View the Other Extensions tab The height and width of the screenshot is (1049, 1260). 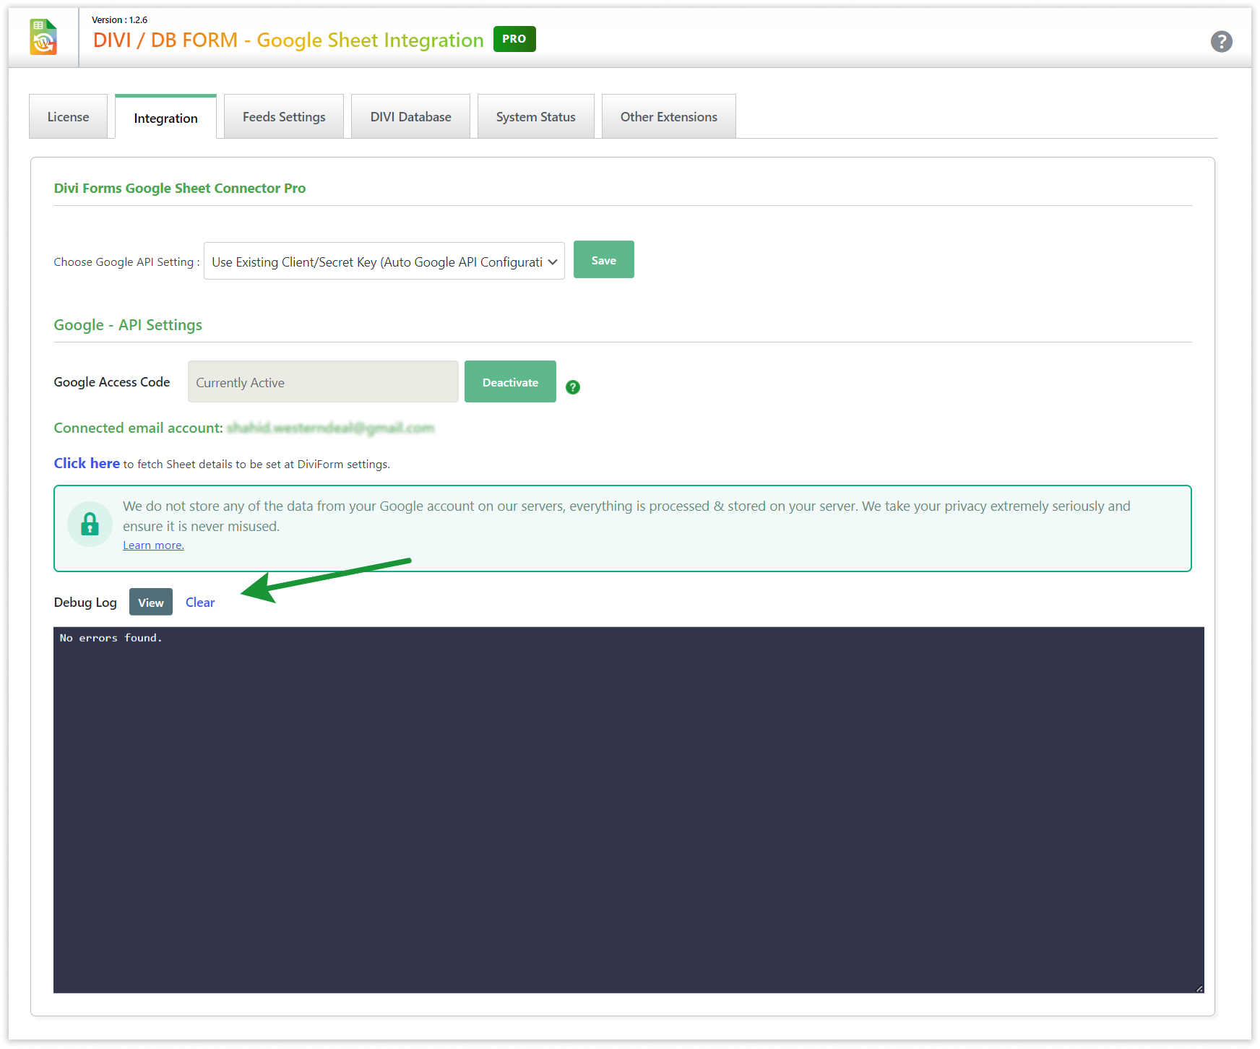[668, 117]
